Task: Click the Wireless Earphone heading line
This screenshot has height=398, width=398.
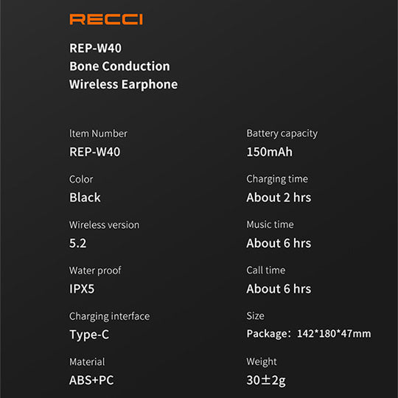Action: pos(123,85)
